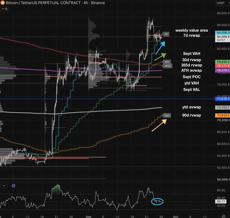Select the 'Sept VAL' text annotation
The height and width of the screenshot is (218, 230).
pos(191,90)
